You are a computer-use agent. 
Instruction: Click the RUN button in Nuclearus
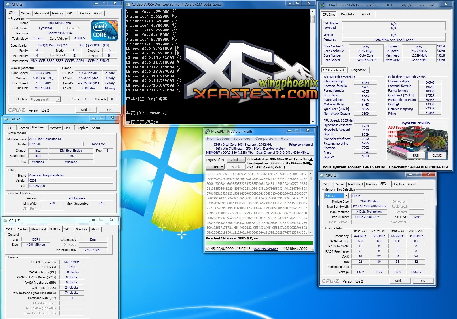point(416,155)
